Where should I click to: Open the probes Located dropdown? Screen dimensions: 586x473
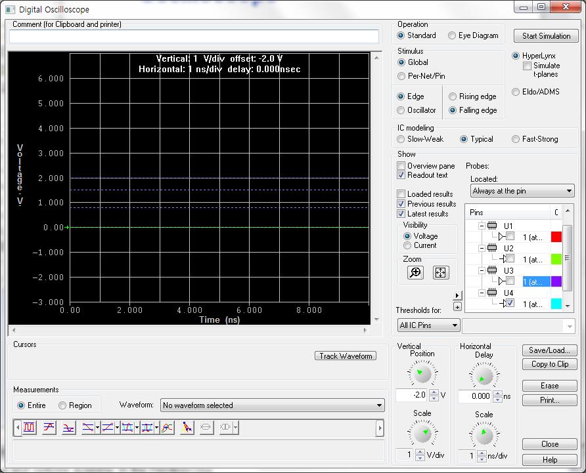pyautogui.click(x=522, y=191)
